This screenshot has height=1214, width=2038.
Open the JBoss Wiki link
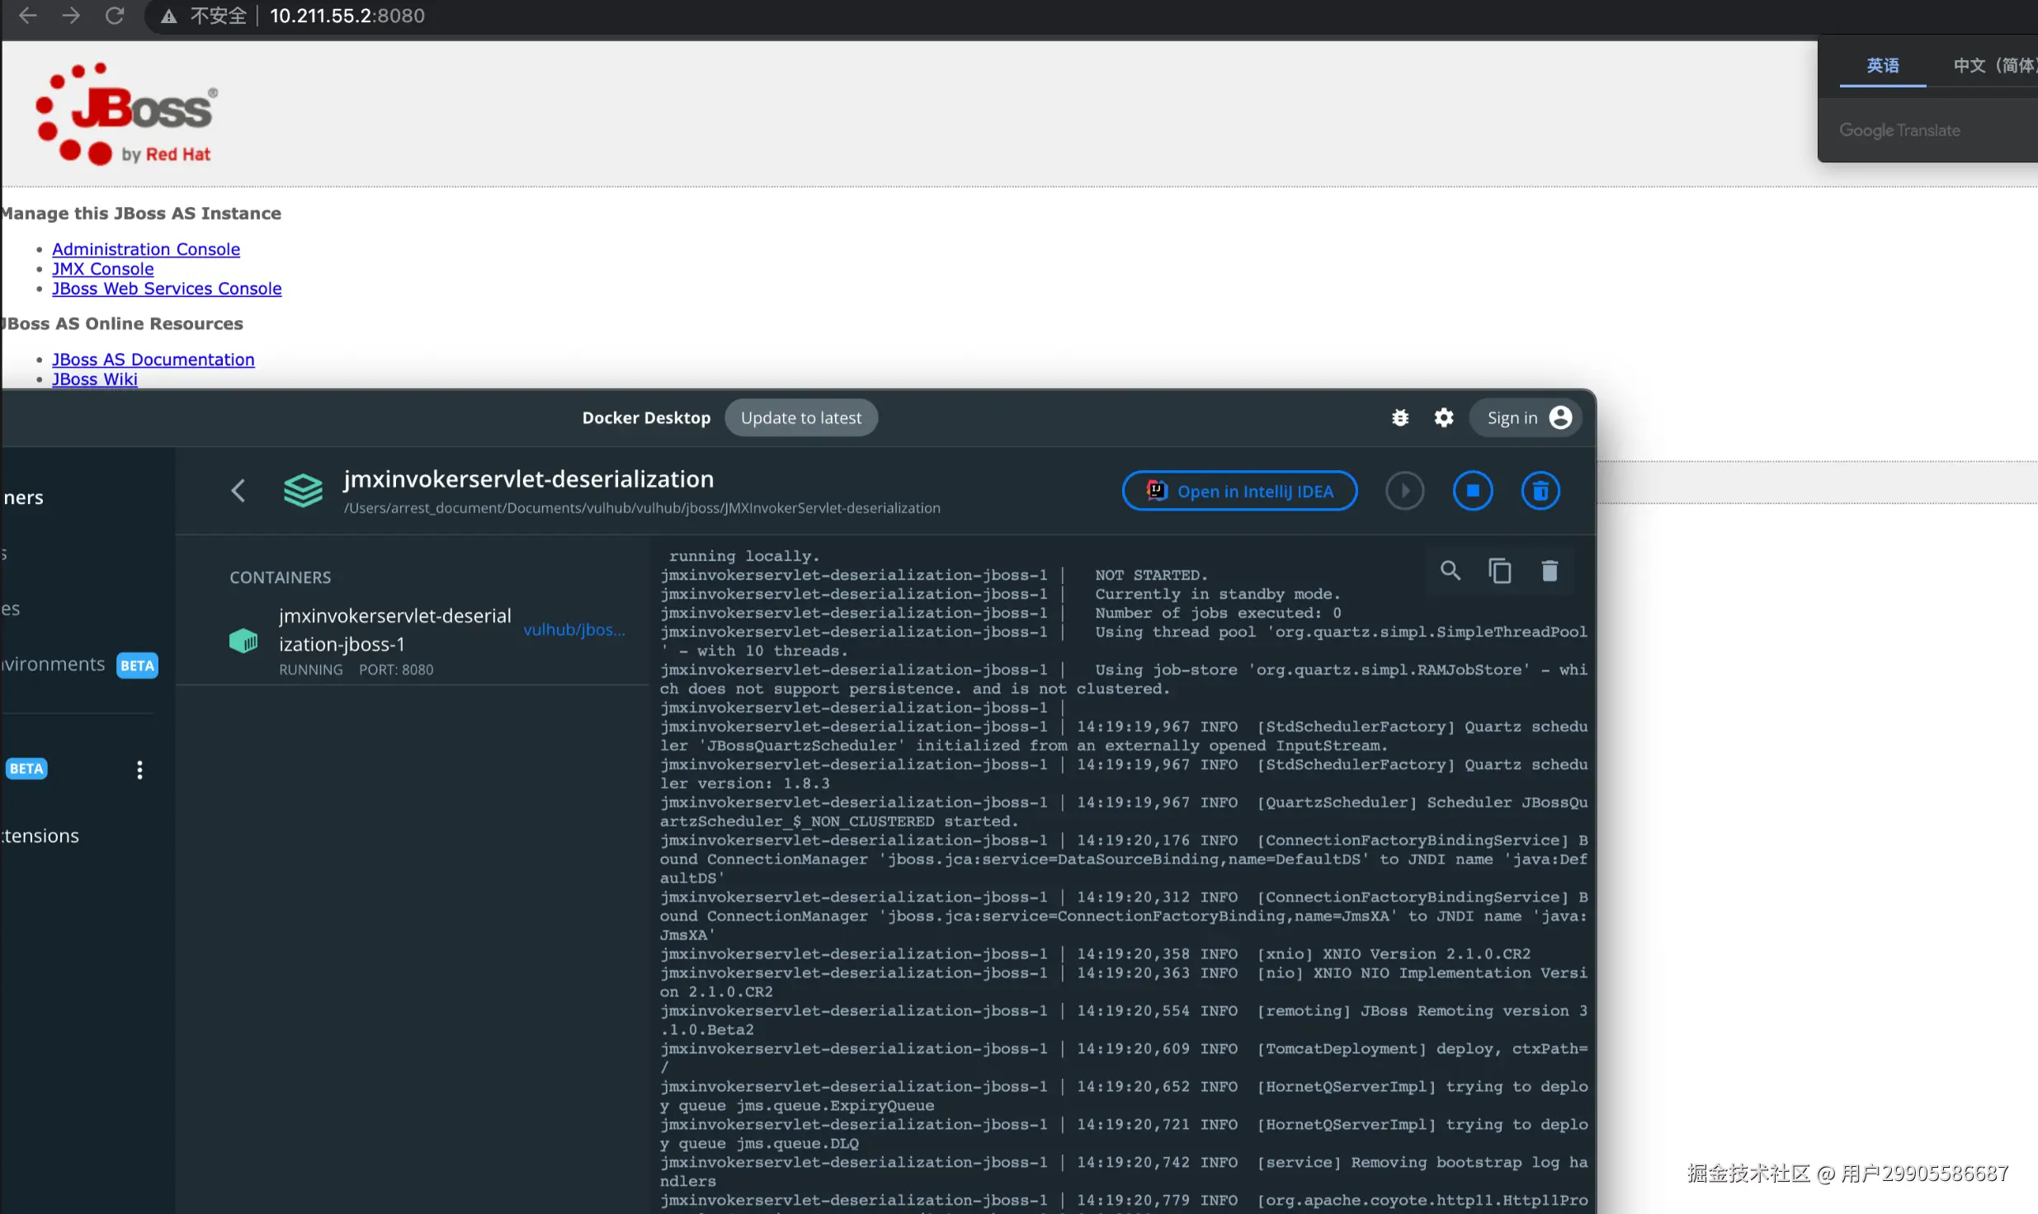click(95, 379)
